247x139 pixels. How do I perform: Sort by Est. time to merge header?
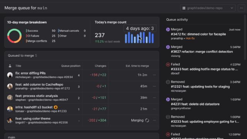pyautogui.click(x=137, y=66)
